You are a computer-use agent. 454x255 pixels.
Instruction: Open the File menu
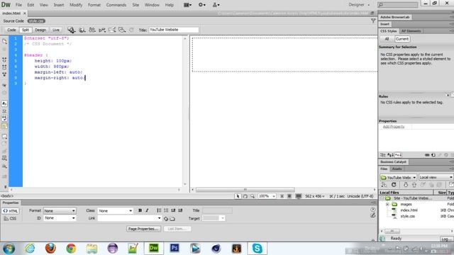[x=18, y=5]
